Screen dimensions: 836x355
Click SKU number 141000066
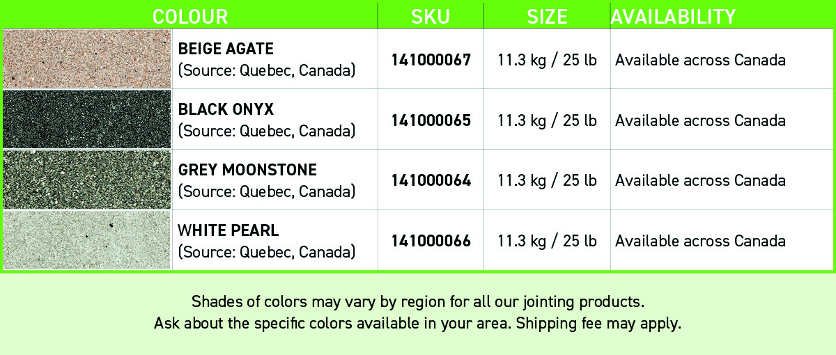[431, 242]
